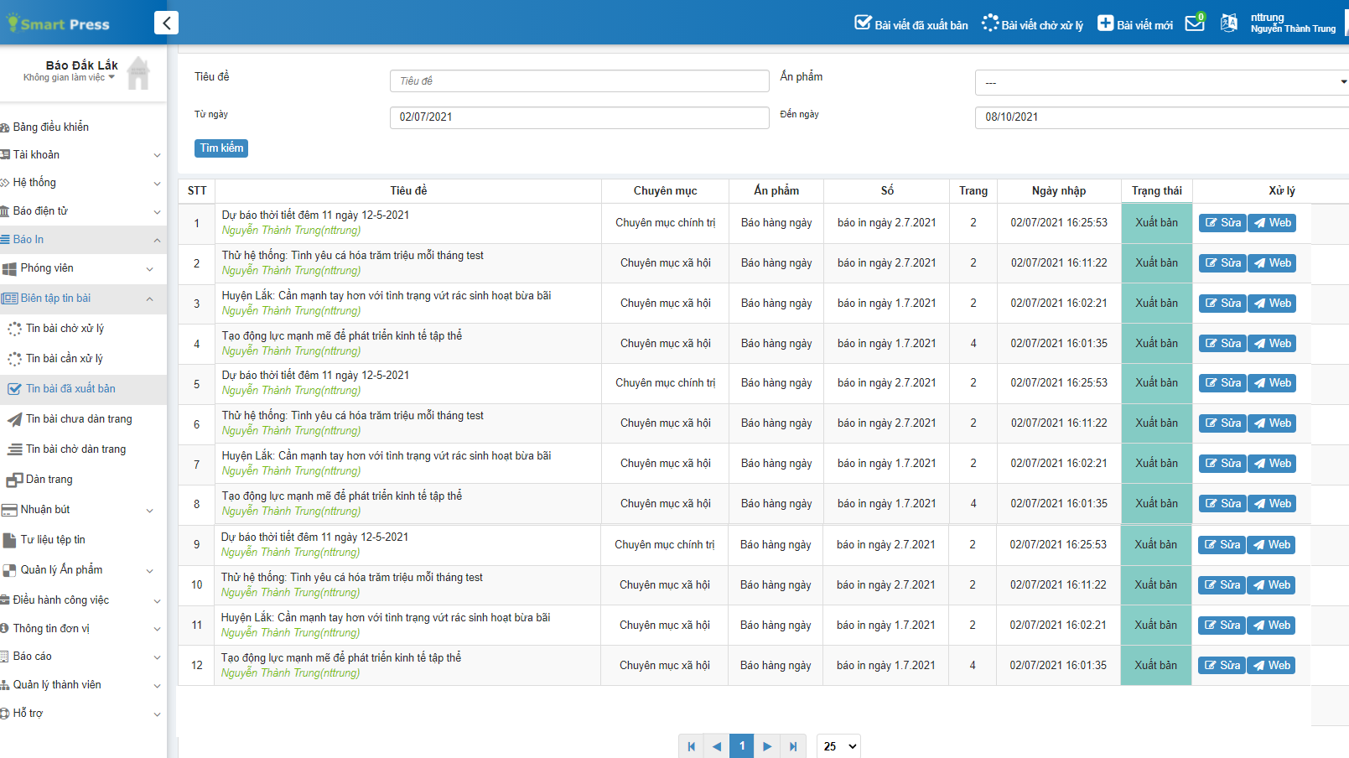Click Web button for row 9

(x=1271, y=545)
